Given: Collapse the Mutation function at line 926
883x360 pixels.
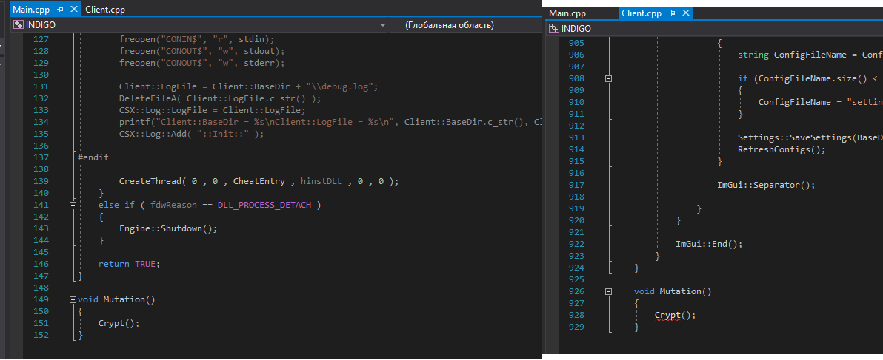Looking at the screenshot, I should tap(609, 291).
